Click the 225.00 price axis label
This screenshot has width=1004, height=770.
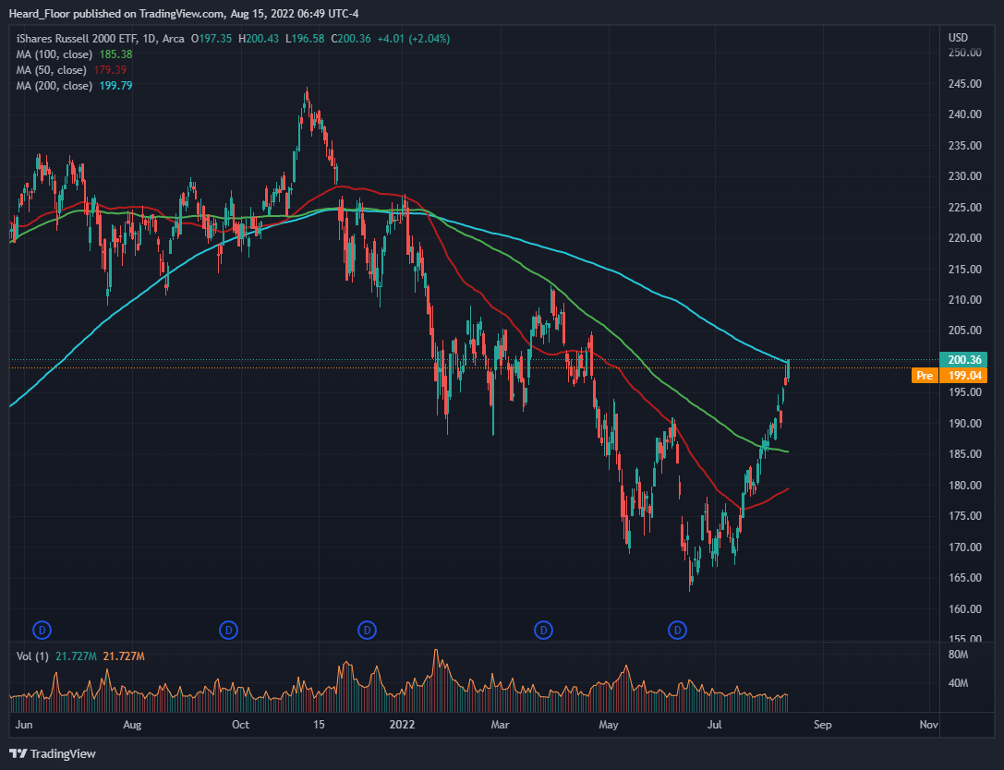point(964,208)
